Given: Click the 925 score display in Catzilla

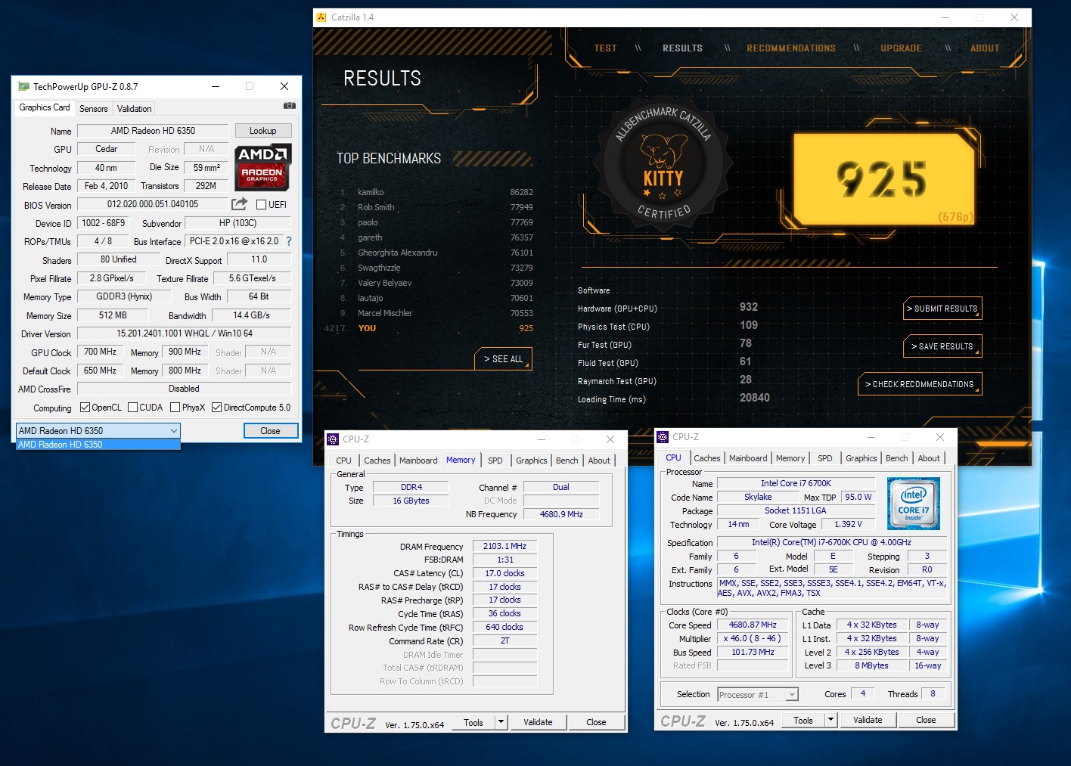Looking at the screenshot, I should 883,179.
